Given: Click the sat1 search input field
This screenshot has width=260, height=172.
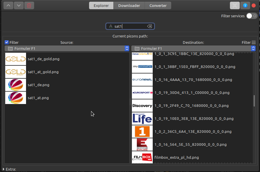Looking at the screenshot, I should 130,26.
